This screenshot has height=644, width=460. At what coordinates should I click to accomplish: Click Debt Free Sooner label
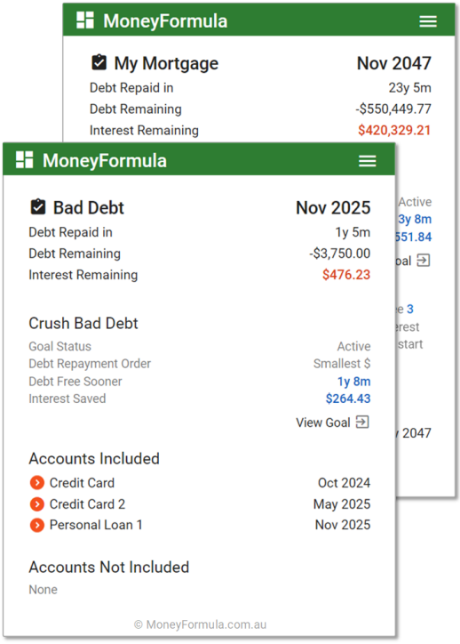pyautogui.click(x=75, y=382)
